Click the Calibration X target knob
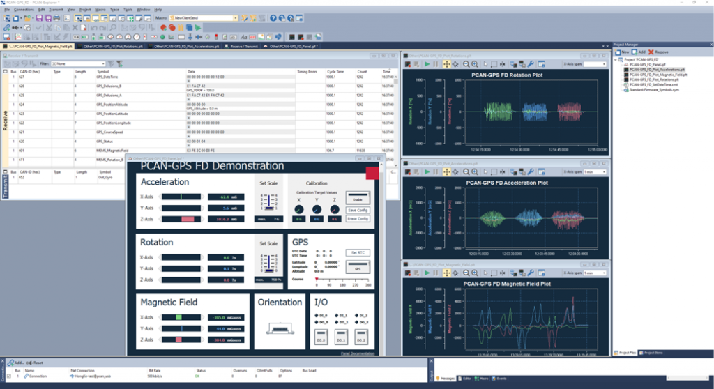Viewport: 714px width, 389px height. (298, 210)
